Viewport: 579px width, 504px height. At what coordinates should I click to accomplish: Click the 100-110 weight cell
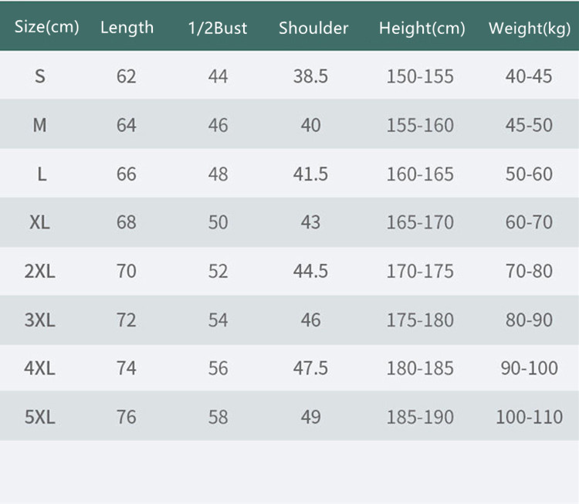click(529, 417)
